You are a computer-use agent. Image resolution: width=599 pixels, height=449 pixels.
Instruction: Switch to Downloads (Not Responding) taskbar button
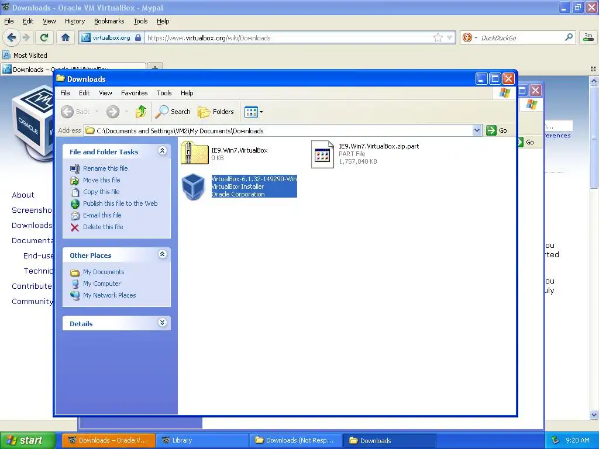click(x=295, y=440)
